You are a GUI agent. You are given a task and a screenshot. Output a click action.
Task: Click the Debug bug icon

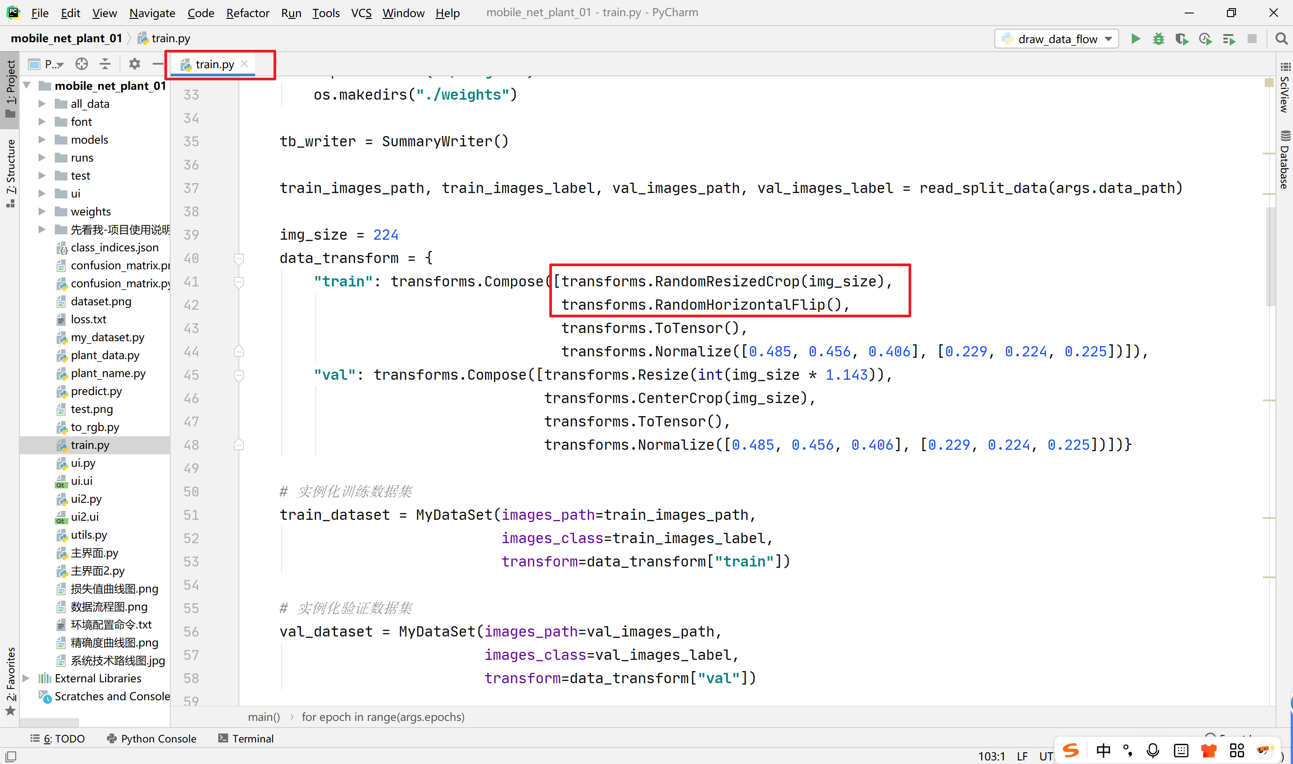click(1158, 39)
